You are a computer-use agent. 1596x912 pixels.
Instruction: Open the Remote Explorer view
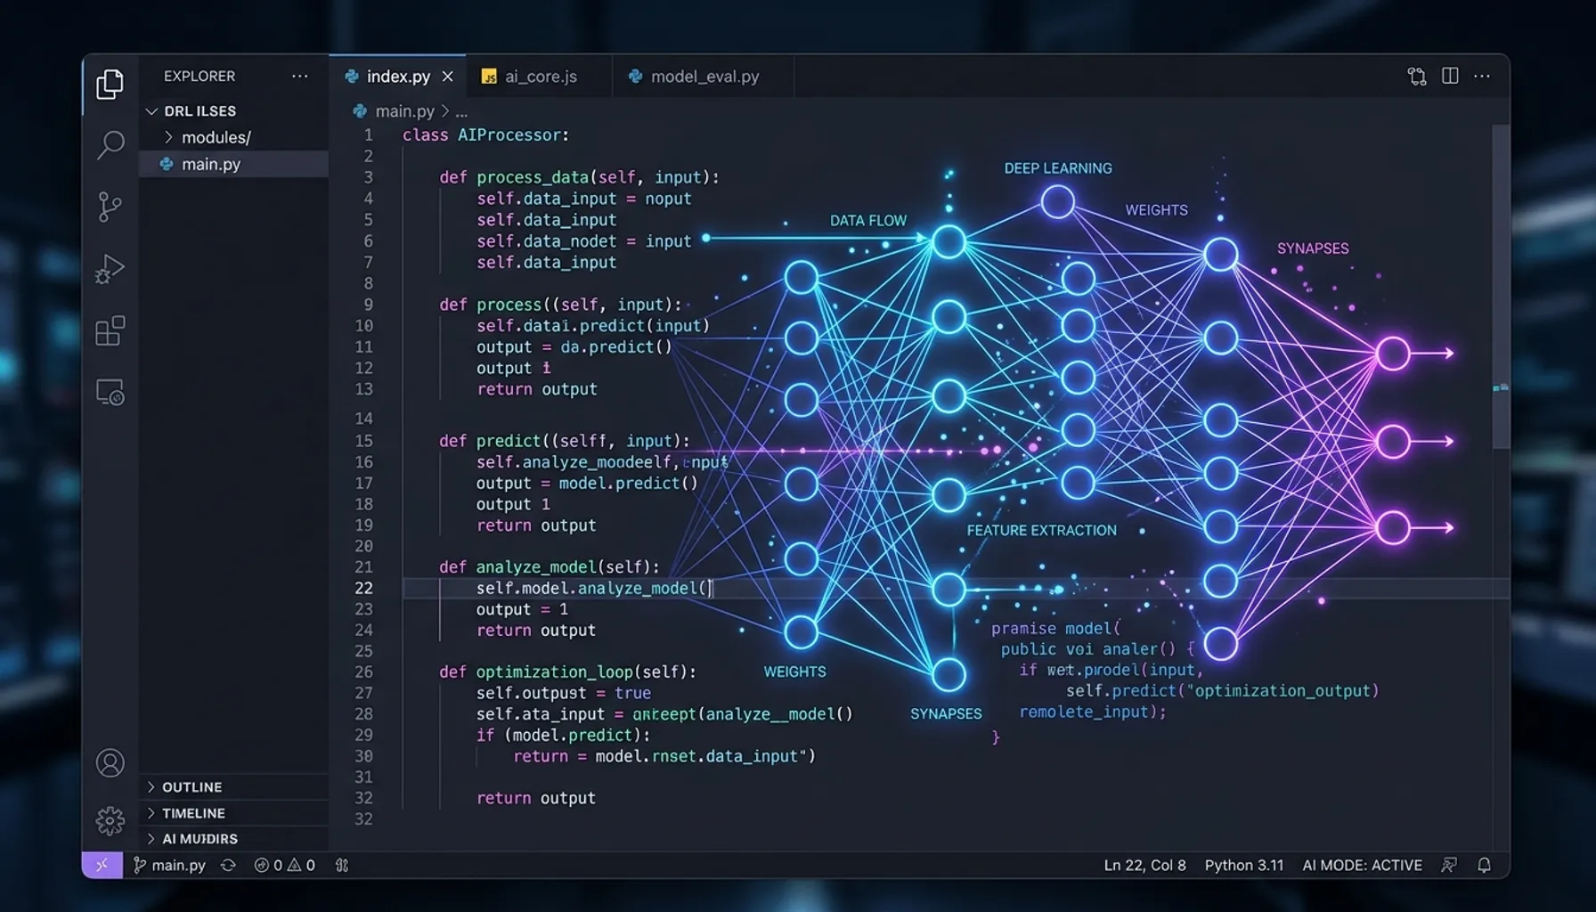(x=110, y=392)
